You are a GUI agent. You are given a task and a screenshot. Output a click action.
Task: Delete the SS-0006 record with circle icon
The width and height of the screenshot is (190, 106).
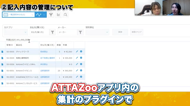[81, 64]
